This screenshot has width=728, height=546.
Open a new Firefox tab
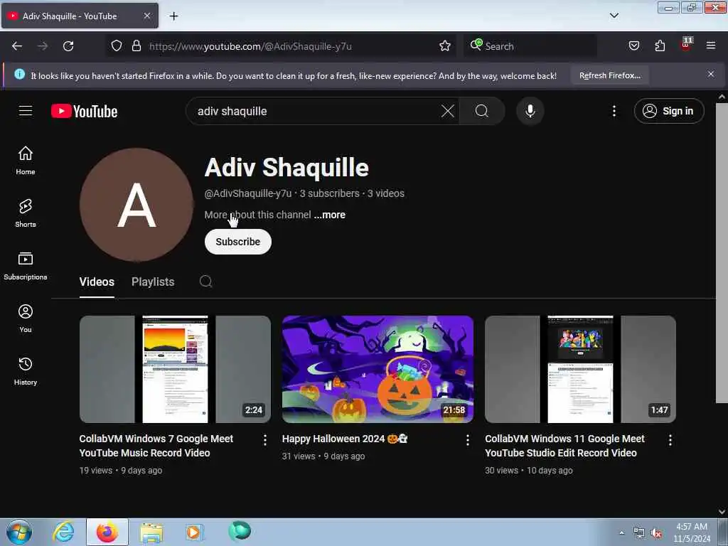point(173,16)
